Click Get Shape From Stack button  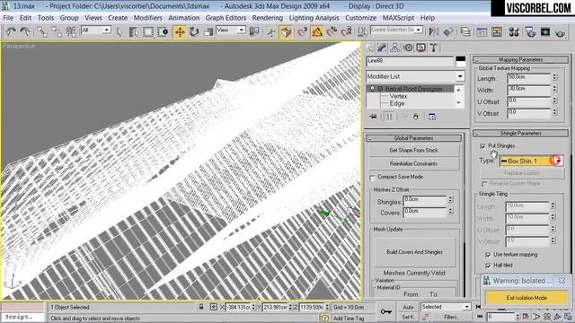(413, 151)
